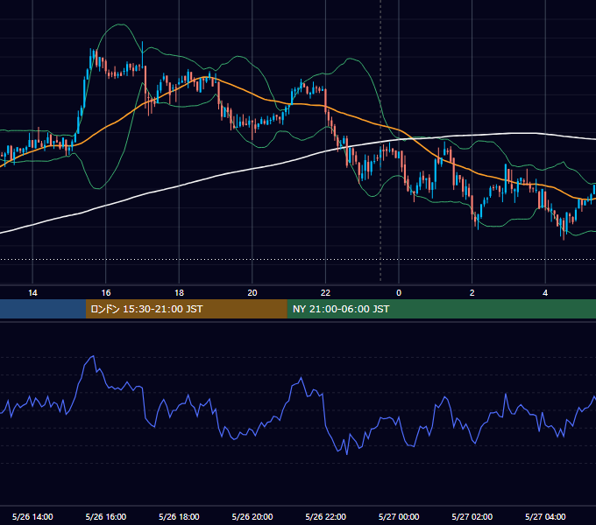This screenshot has width=596, height=525.
Task: Click the 5/26 14:00 time label
Action: (x=32, y=516)
